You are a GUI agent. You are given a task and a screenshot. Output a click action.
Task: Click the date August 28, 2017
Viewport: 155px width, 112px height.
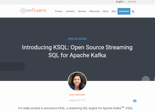[77, 100]
